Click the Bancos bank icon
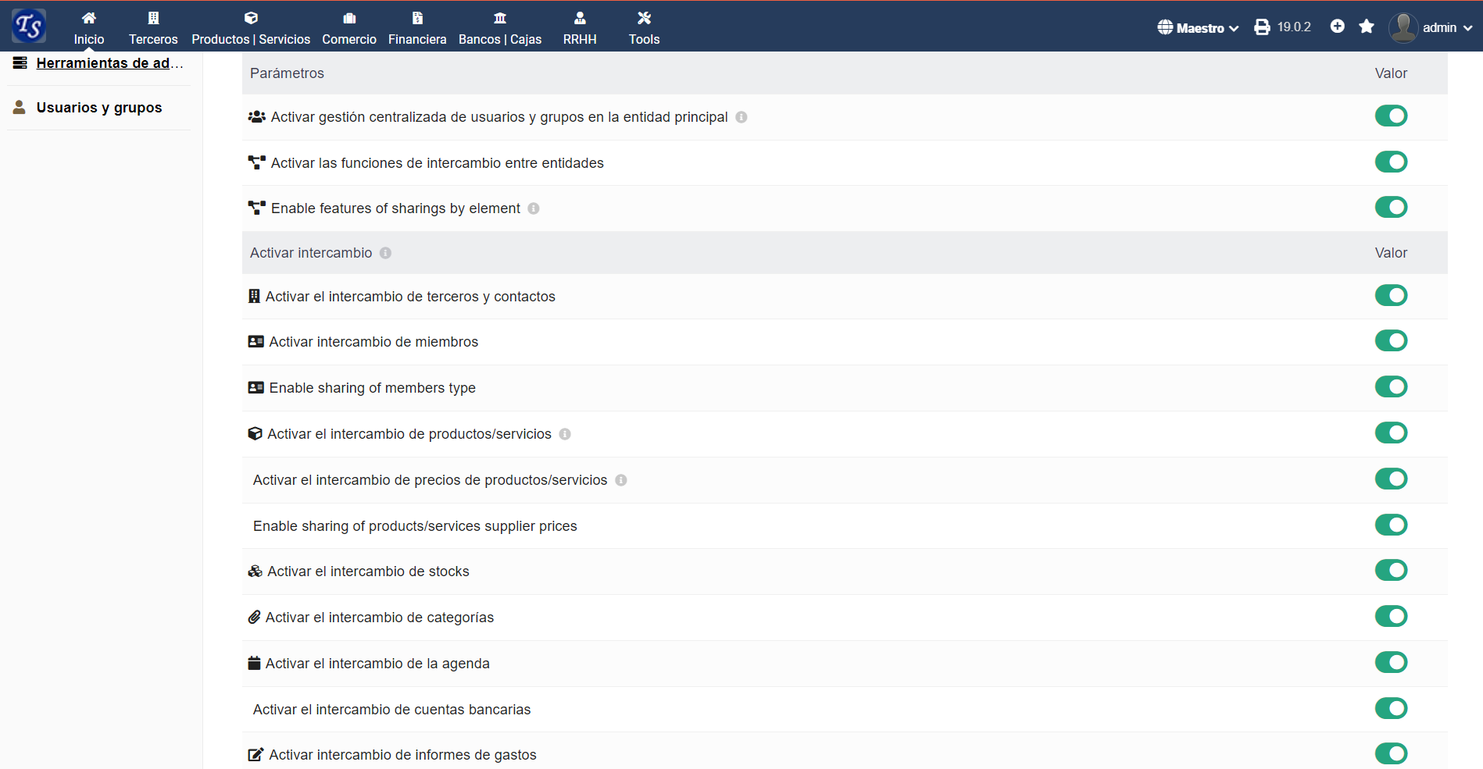 pyautogui.click(x=500, y=18)
